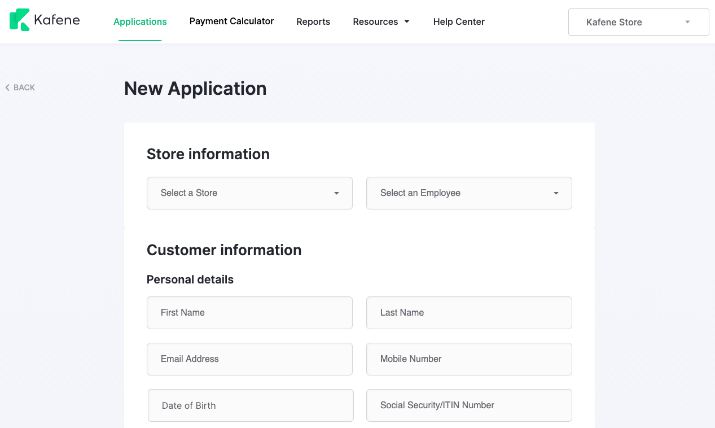Click the Social Security/ITIN Number field
Viewport: 715px width, 428px height.
pos(469,405)
